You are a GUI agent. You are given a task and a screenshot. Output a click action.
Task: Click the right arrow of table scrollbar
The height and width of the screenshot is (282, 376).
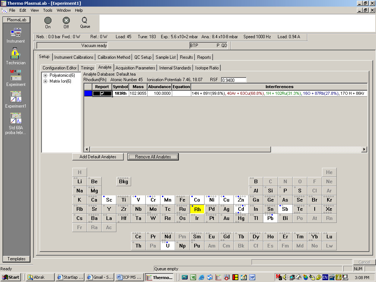coord(364,149)
